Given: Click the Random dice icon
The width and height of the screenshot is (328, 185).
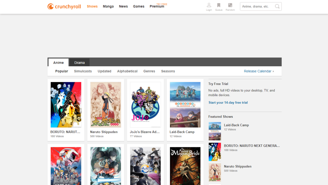Looking at the screenshot, I should coord(230,5).
